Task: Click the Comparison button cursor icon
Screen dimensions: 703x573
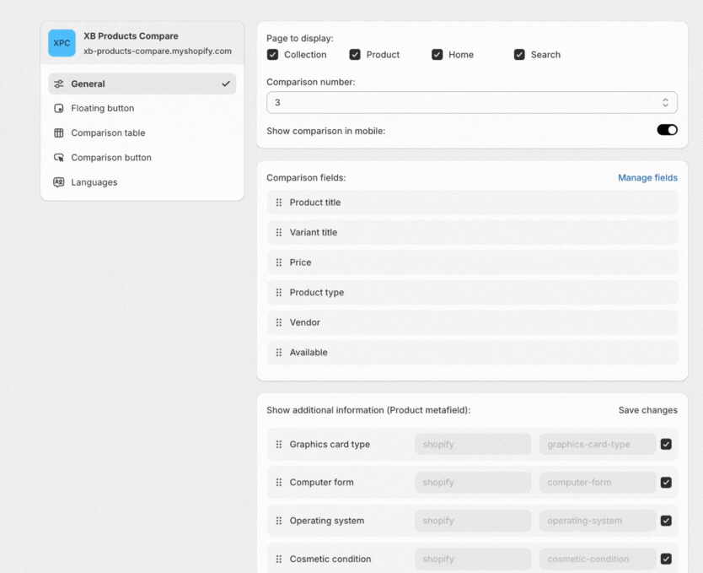Action: coord(59,158)
